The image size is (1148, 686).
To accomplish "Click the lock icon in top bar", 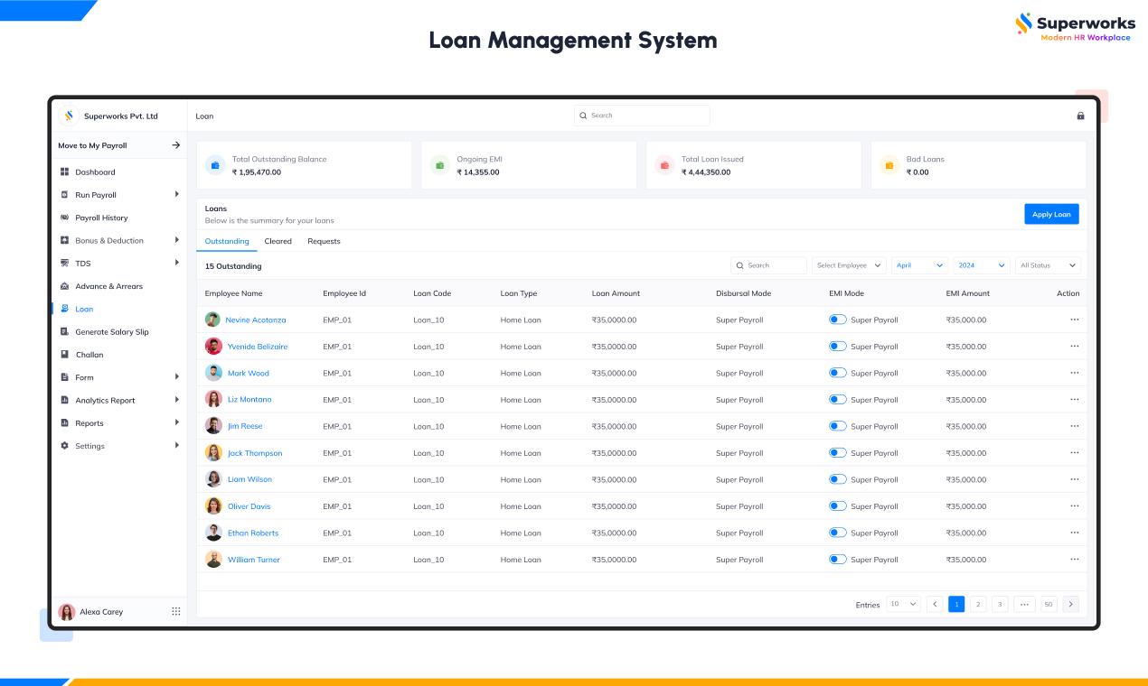I will [x=1080, y=116].
